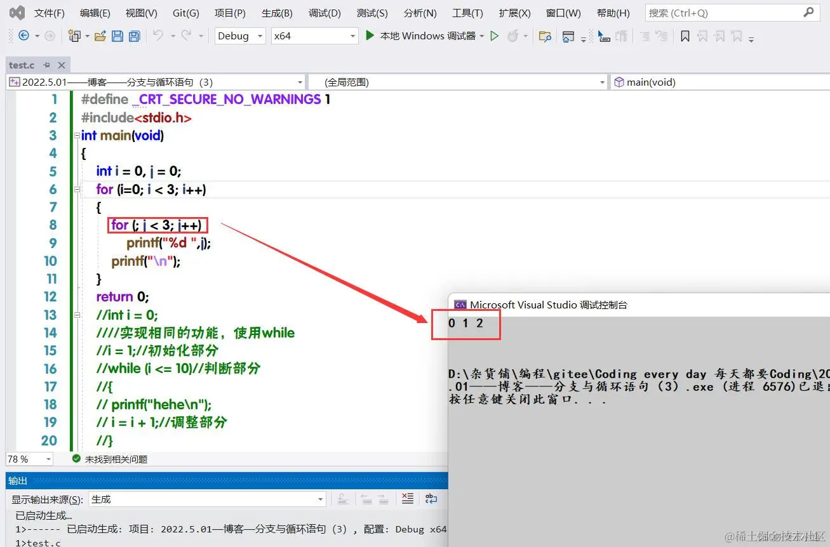The height and width of the screenshot is (547, 830).
Task: Open the 编辑(E) menu
Action: click(95, 13)
